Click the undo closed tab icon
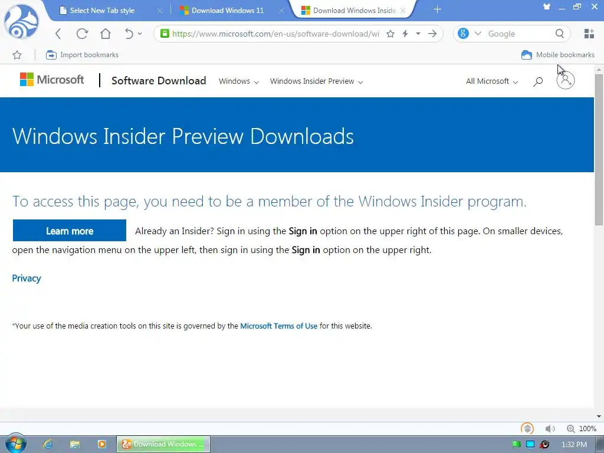Viewport: 604px width, 453px height. [129, 34]
